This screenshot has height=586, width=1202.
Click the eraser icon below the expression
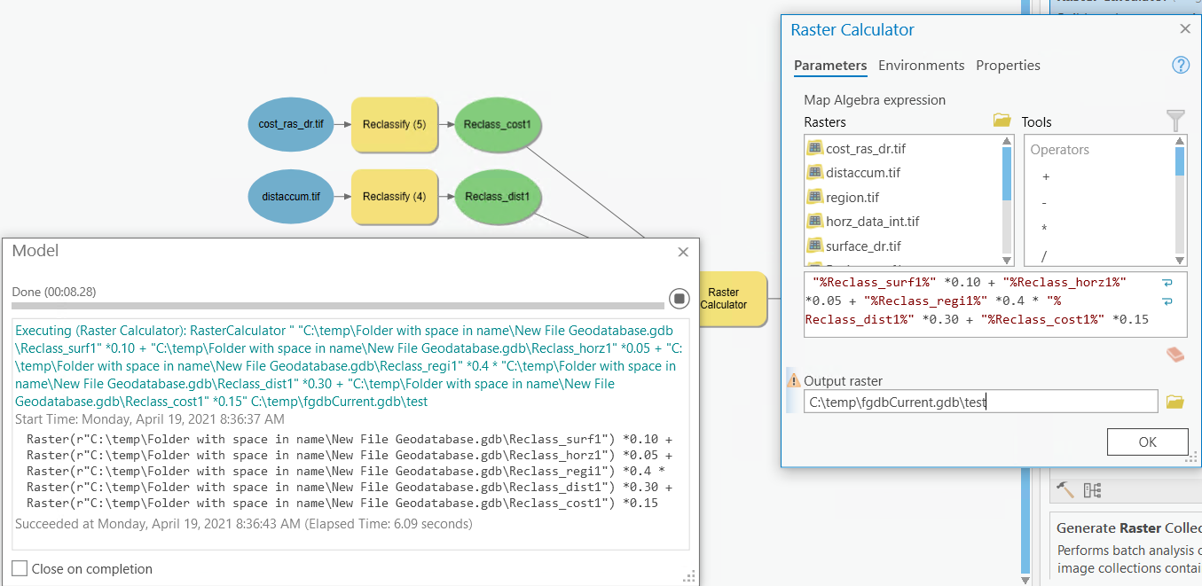point(1174,354)
